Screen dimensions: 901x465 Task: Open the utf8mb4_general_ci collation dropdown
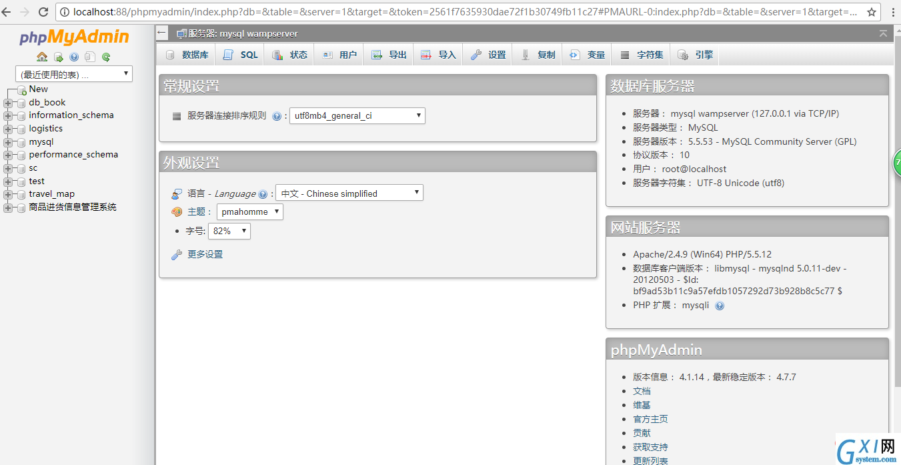(x=357, y=116)
